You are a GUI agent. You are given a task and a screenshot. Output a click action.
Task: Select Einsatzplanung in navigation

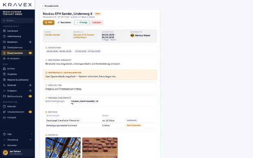point(17,48)
